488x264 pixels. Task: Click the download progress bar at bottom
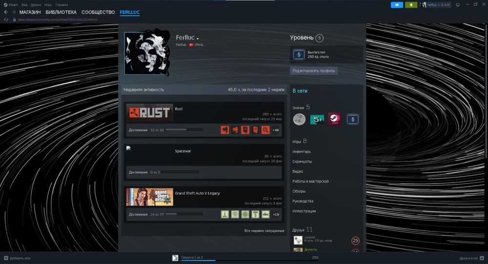tap(250, 260)
